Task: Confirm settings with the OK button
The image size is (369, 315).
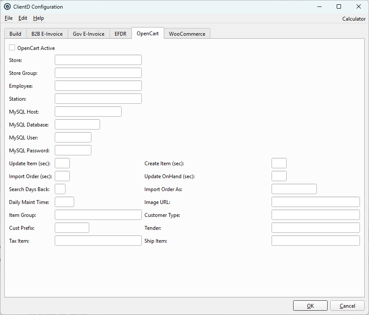Action: click(x=310, y=306)
